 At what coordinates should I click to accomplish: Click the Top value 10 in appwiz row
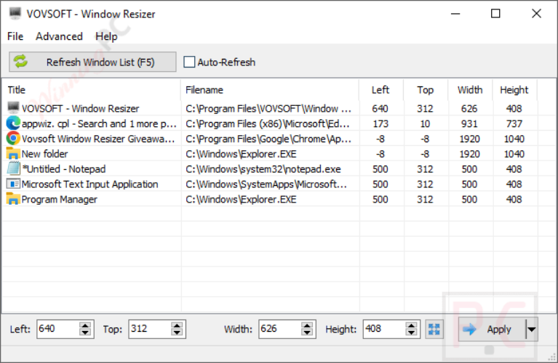(x=425, y=123)
